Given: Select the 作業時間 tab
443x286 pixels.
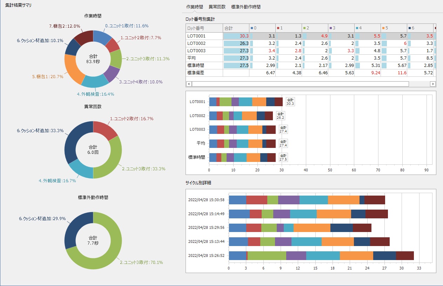Looking at the screenshot, I should [x=194, y=7].
